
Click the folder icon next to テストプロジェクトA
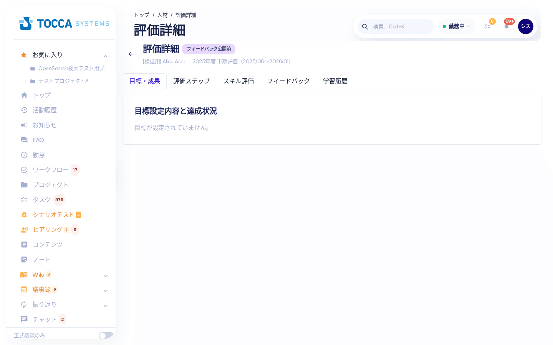[x=33, y=81]
